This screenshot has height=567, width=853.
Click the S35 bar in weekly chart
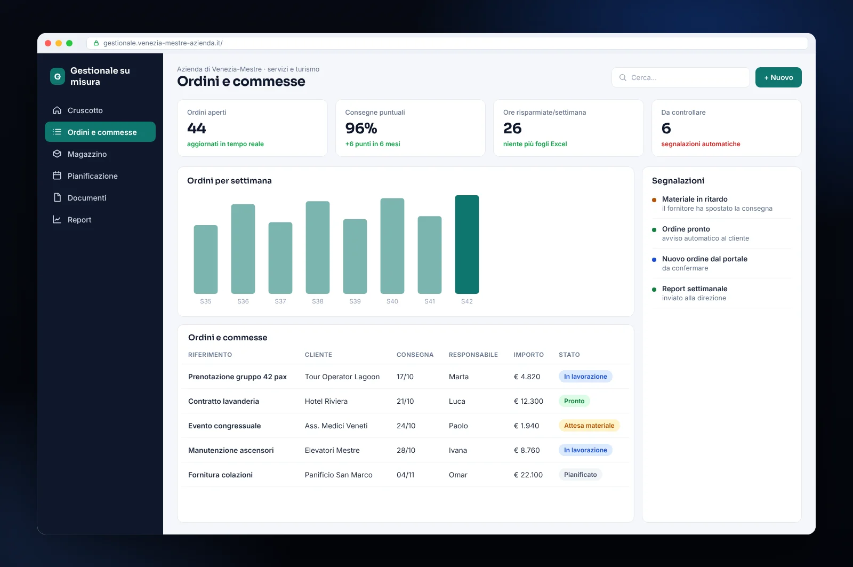(x=206, y=259)
